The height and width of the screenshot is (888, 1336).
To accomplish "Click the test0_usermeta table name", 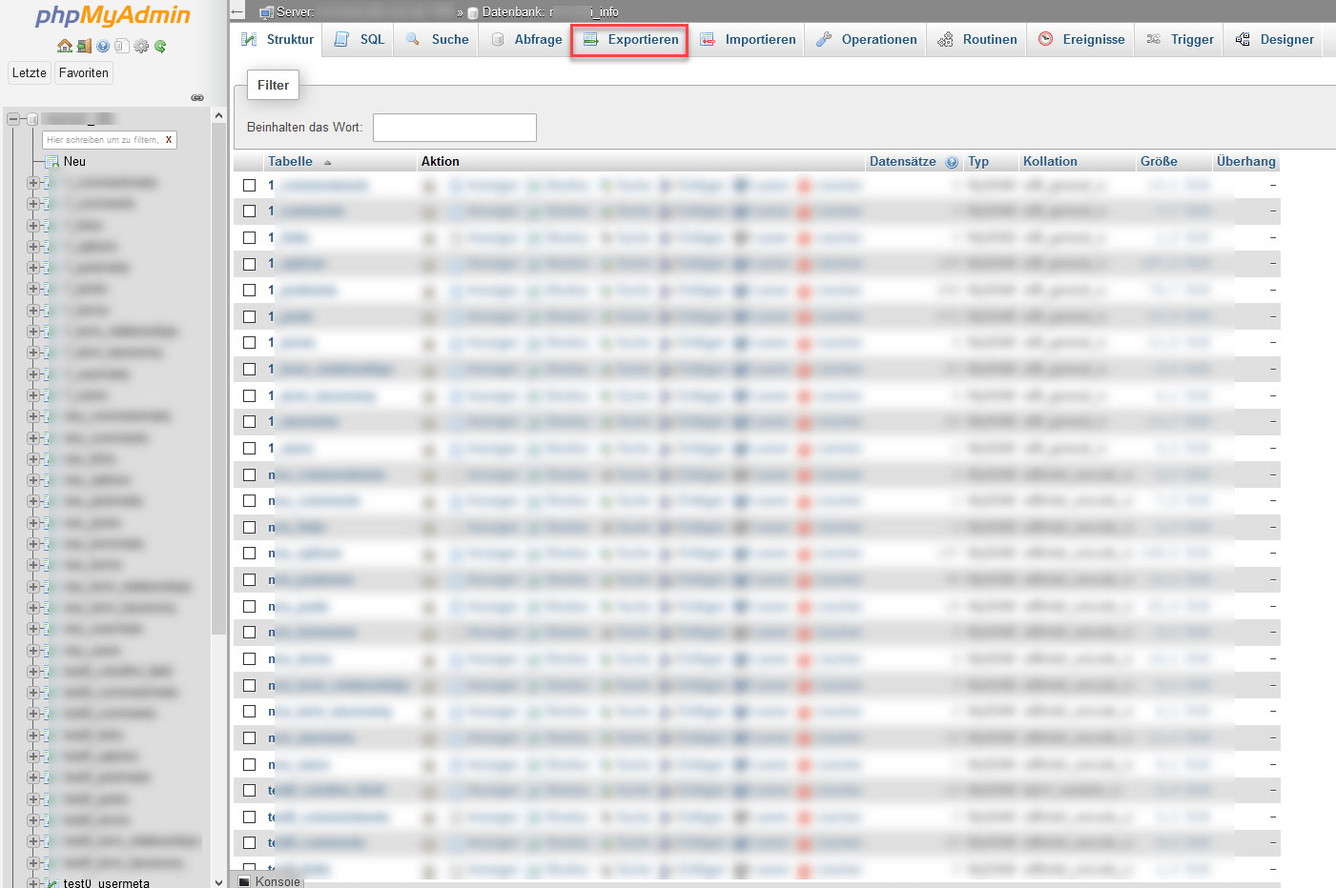I will [107, 883].
